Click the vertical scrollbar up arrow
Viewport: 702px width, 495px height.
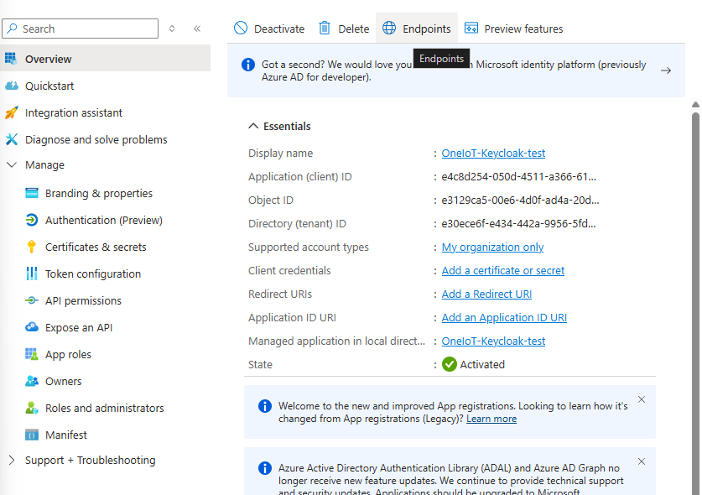point(695,104)
